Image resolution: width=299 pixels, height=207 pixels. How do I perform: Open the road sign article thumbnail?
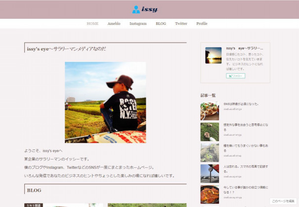point(210,173)
